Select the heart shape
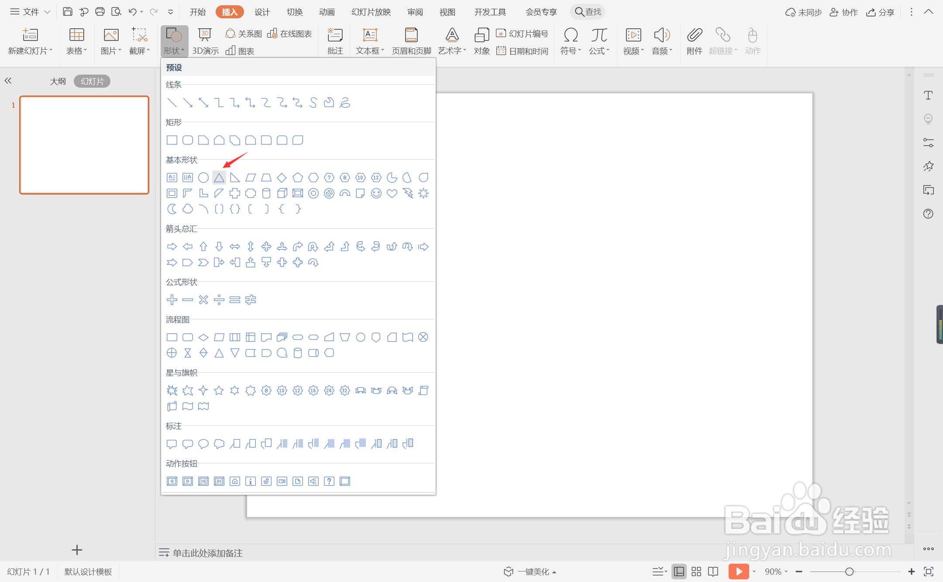The image size is (943, 582). pyautogui.click(x=392, y=193)
